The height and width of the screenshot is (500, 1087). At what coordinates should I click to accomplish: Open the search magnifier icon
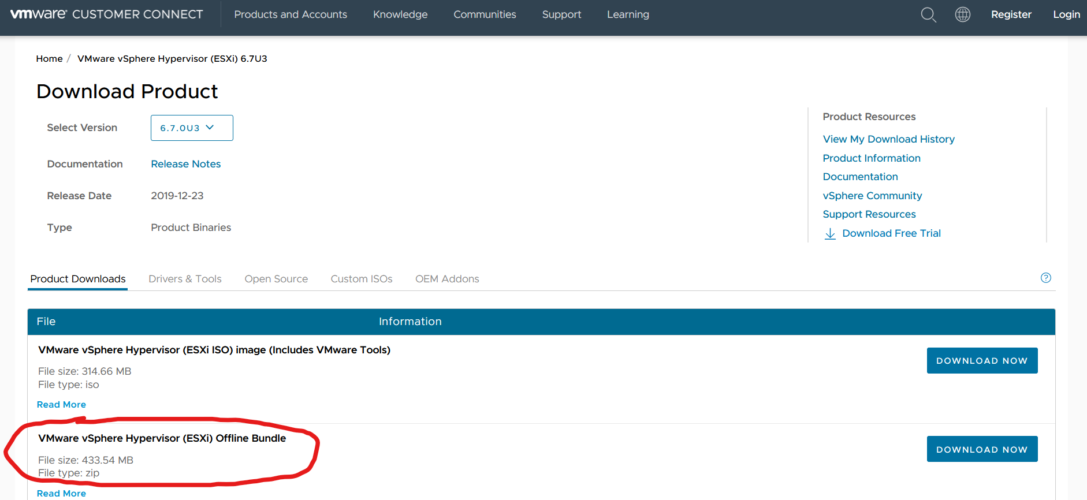pyautogui.click(x=928, y=14)
